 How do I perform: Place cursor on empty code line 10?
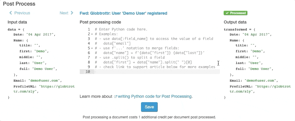pyautogui.click(x=157, y=72)
